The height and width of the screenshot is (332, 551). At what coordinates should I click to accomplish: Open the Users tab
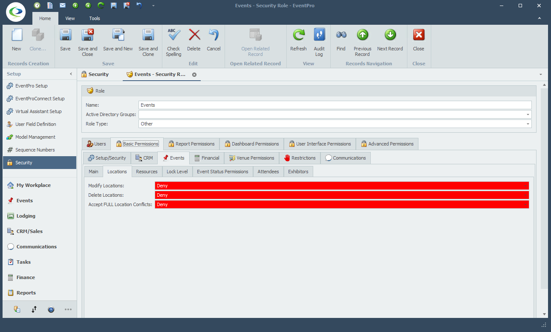pyautogui.click(x=96, y=144)
